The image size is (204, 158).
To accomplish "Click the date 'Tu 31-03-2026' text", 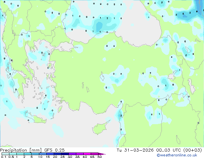I will pyautogui.click(x=135, y=150).
